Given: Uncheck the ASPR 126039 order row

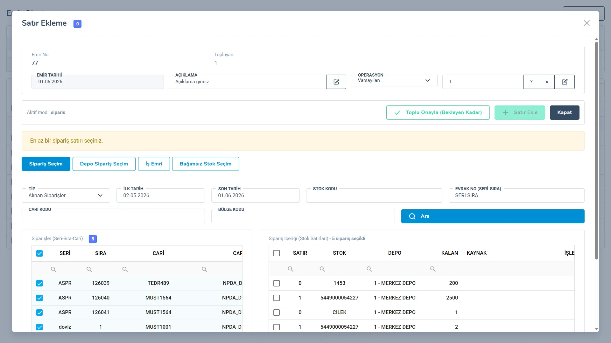Looking at the screenshot, I should click(39, 283).
